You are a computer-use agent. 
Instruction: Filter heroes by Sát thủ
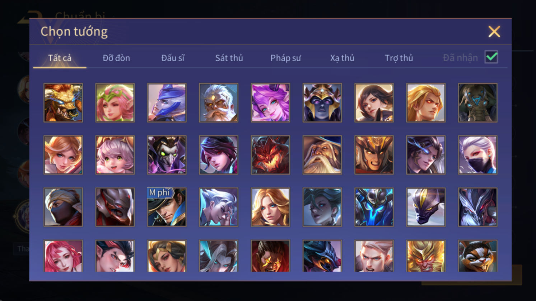click(x=229, y=58)
